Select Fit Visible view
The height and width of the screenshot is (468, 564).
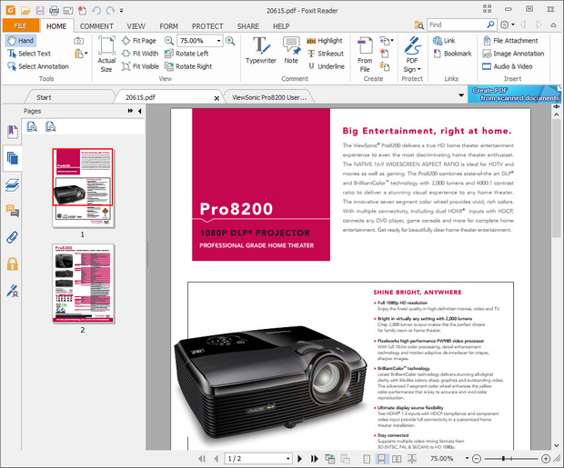tap(140, 66)
